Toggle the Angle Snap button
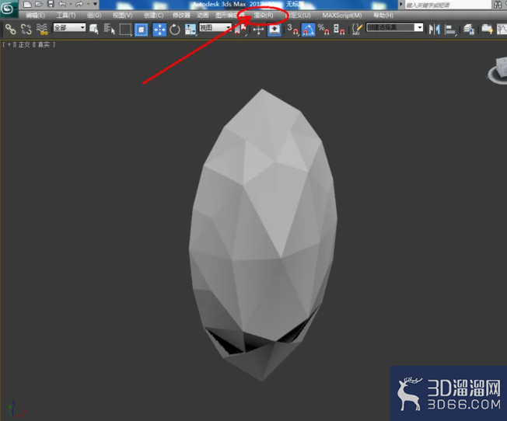This screenshot has width=507, height=421. click(x=308, y=30)
